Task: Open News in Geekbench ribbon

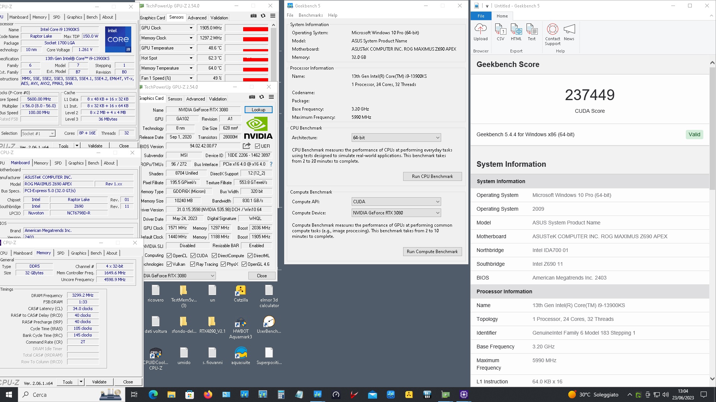Action: pyautogui.click(x=569, y=32)
